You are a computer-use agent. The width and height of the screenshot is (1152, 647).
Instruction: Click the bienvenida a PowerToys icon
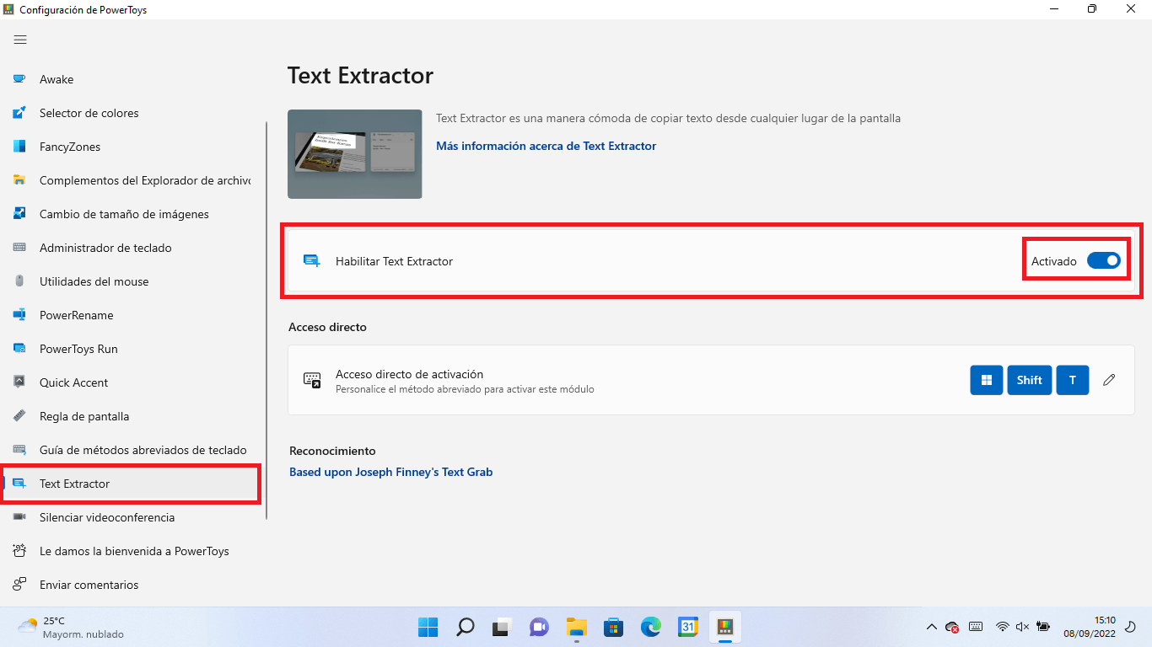(x=19, y=551)
